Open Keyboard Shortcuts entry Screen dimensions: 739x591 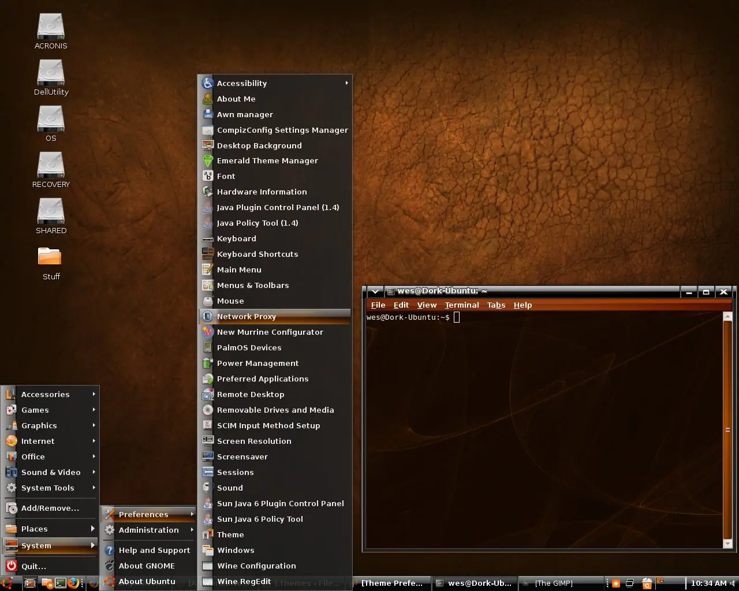pos(275,255)
